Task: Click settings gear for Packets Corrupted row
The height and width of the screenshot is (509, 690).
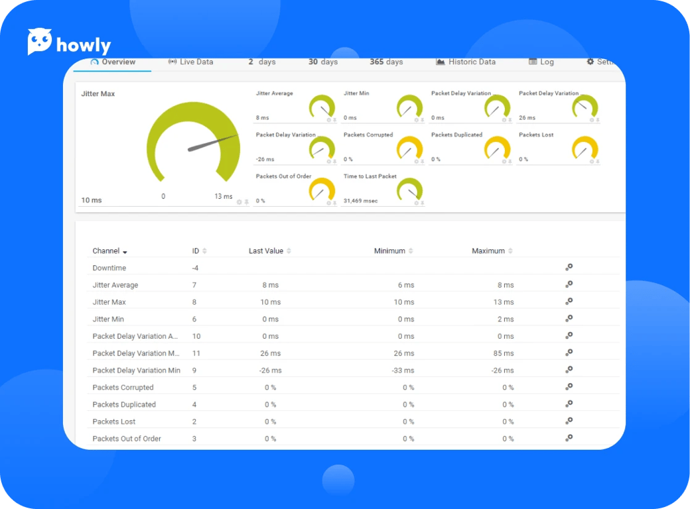Action: point(569,387)
